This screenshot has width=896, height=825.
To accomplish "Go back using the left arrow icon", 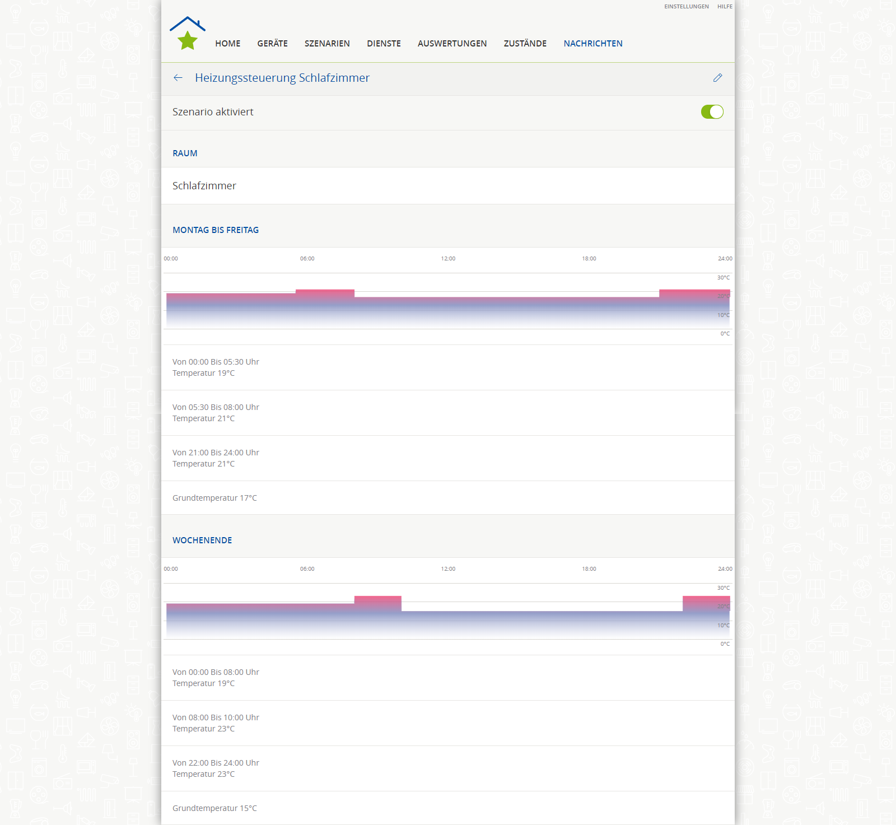I will point(178,78).
